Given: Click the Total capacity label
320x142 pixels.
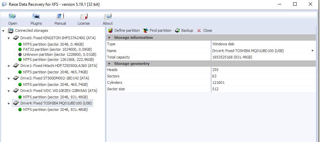Looking at the screenshot, I should tap(118, 57).
